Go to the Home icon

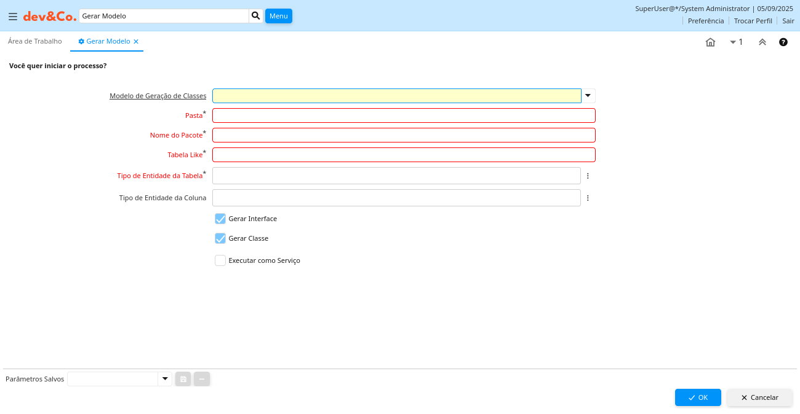pos(710,42)
